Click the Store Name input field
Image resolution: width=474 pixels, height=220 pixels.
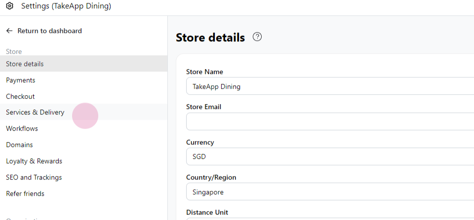click(x=330, y=86)
